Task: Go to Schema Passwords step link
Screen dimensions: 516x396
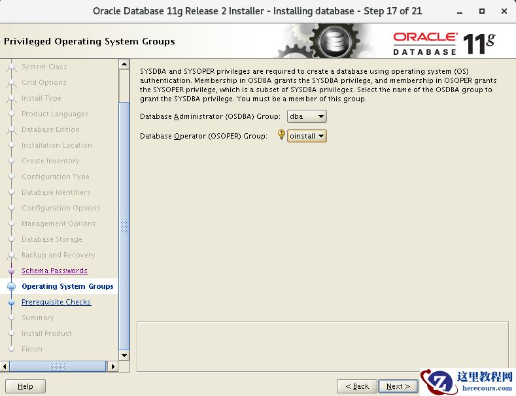Action: (x=55, y=271)
